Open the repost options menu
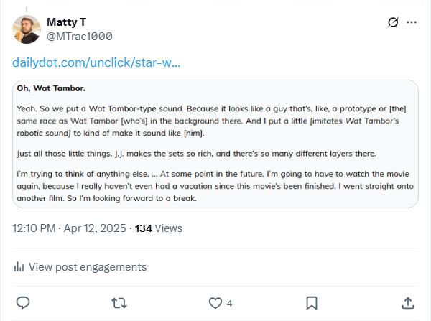Viewport: 431px width, 321px height. (x=119, y=303)
